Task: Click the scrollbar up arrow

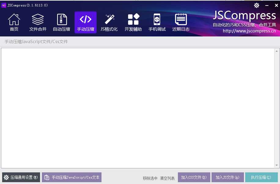Action: click(277, 51)
